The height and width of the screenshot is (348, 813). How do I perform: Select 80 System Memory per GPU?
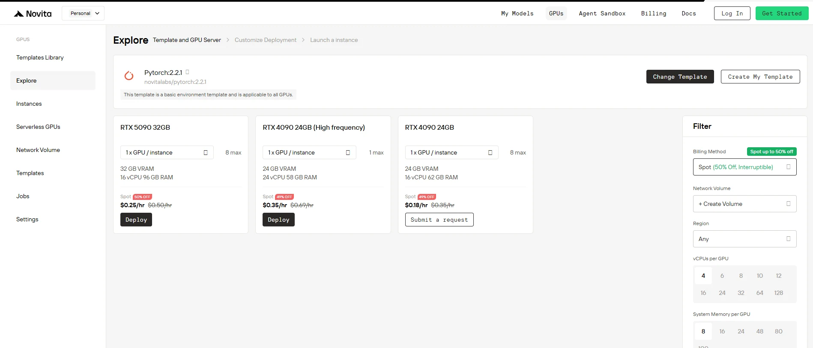coord(778,331)
